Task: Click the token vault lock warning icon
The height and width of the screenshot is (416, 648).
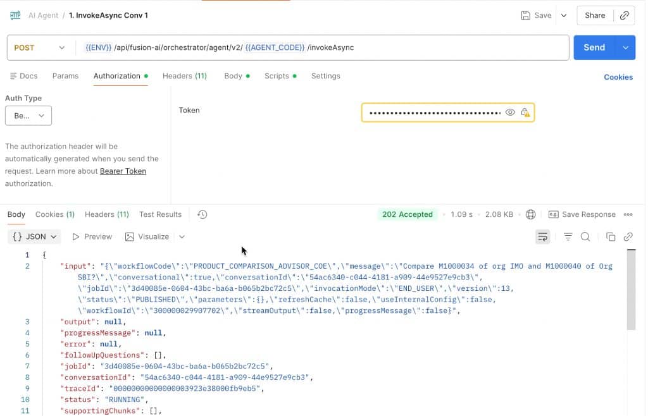Action: [525, 113]
